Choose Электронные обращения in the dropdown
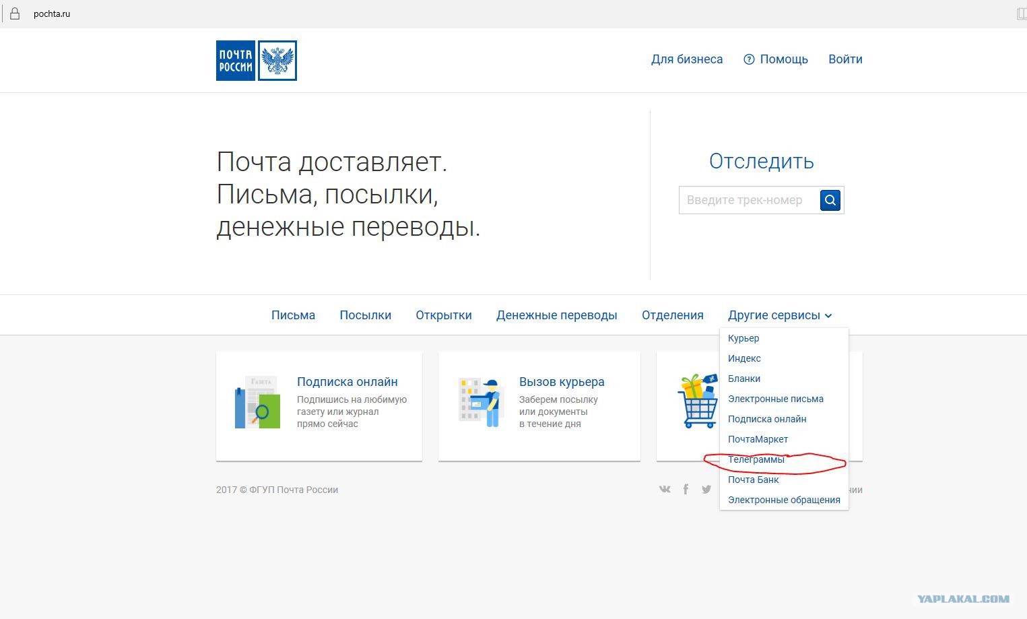The height and width of the screenshot is (619, 1027). 784,500
